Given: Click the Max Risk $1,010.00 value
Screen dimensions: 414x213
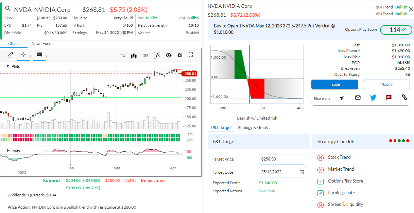Looking at the screenshot, I should pos(401,57).
